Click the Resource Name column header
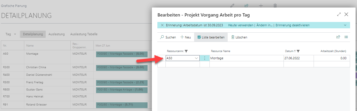The height and width of the screenshot is (111, 357). (220, 51)
